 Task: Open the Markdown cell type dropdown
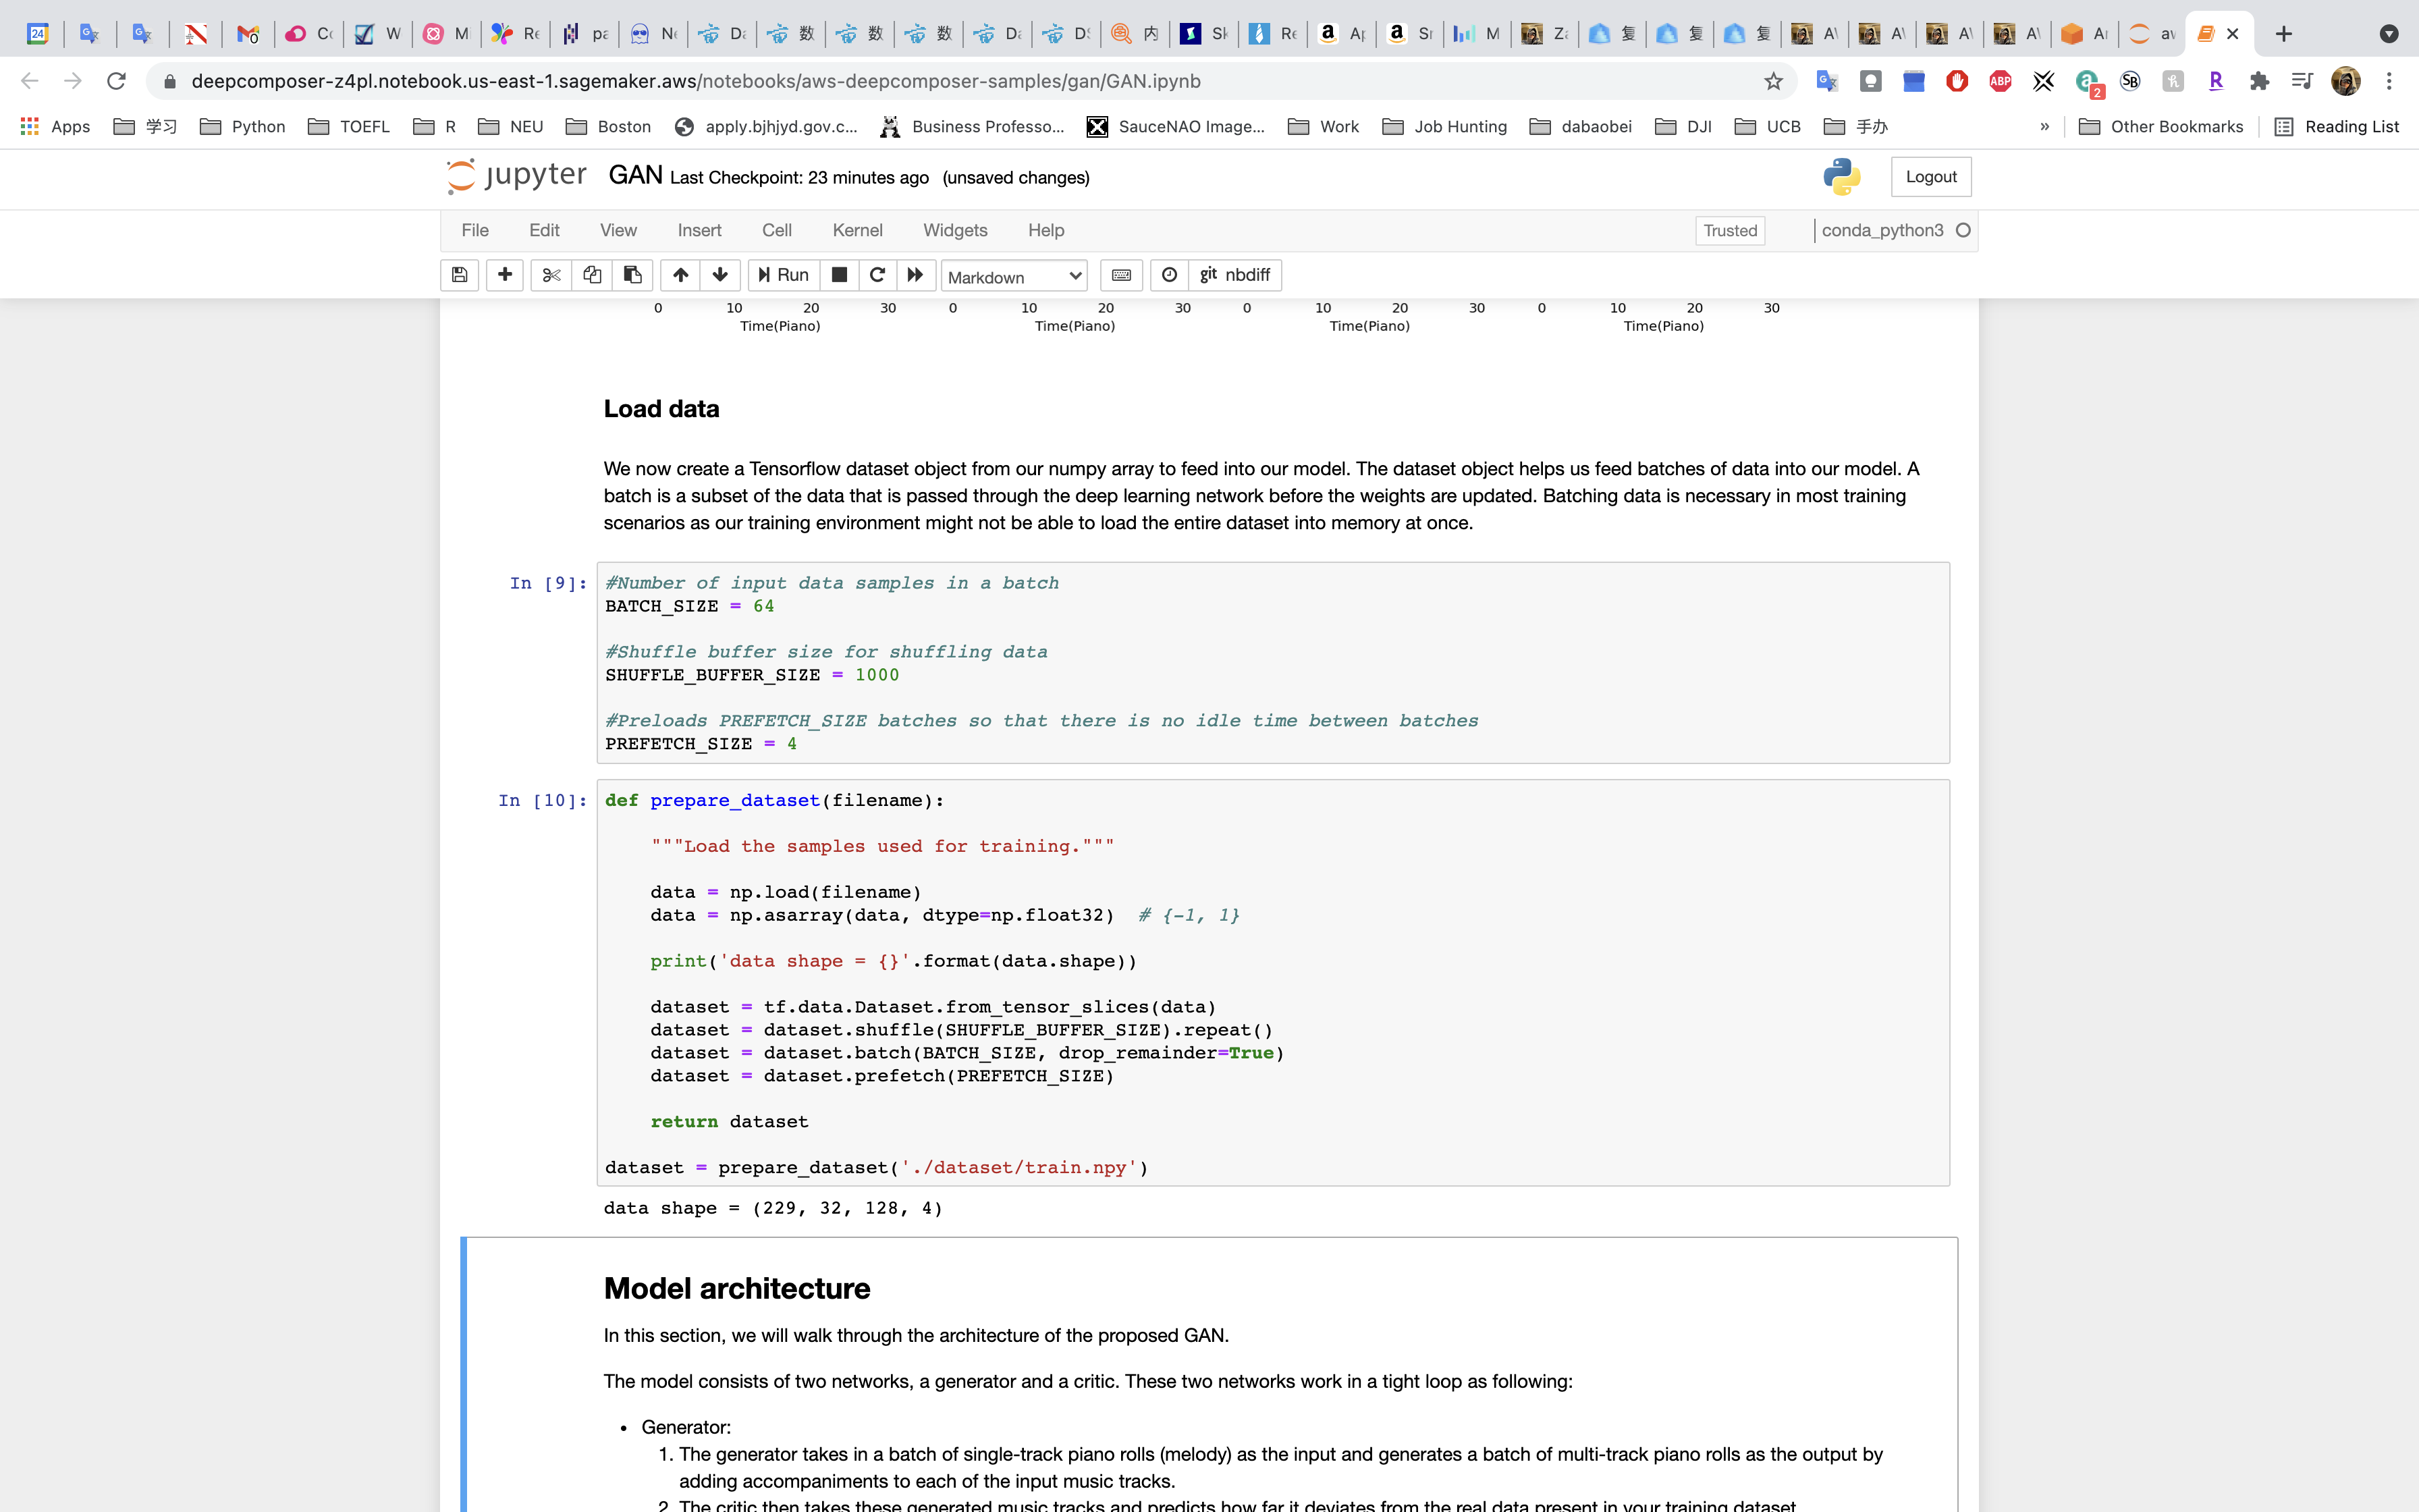click(x=1014, y=276)
